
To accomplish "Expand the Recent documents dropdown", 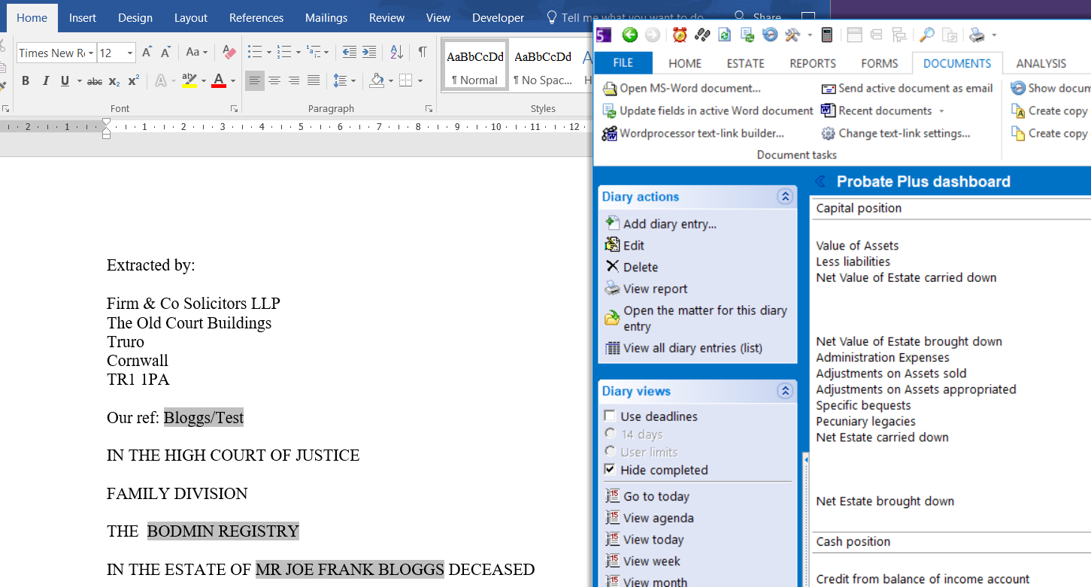I will tap(941, 111).
